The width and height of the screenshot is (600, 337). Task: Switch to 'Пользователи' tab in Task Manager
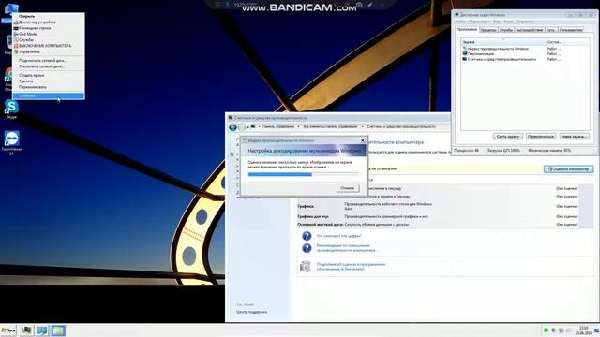click(x=571, y=30)
